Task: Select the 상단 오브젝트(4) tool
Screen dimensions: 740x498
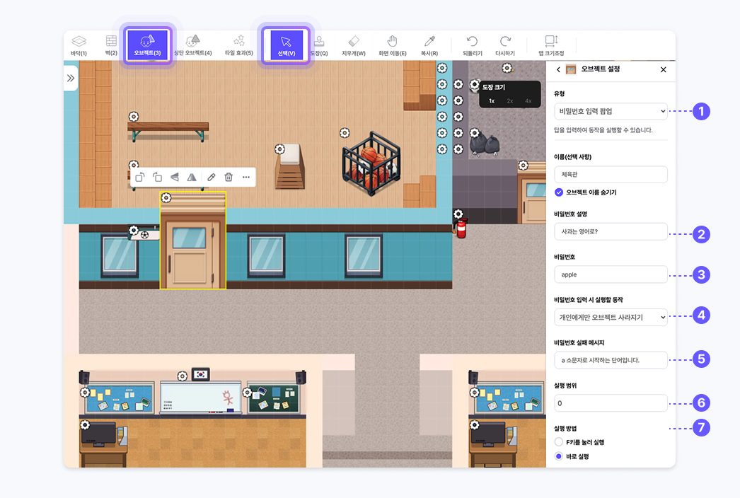Action: click(x=192, y=45)
